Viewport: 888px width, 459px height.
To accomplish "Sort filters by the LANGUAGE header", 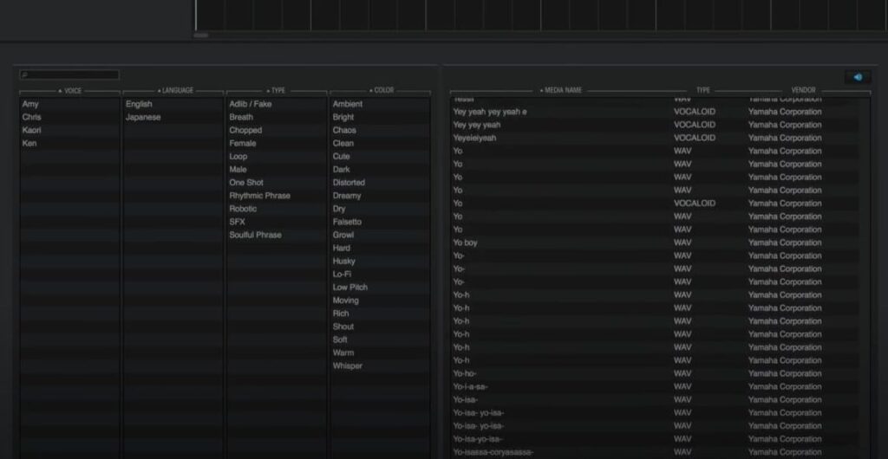I will coord(174,90).
